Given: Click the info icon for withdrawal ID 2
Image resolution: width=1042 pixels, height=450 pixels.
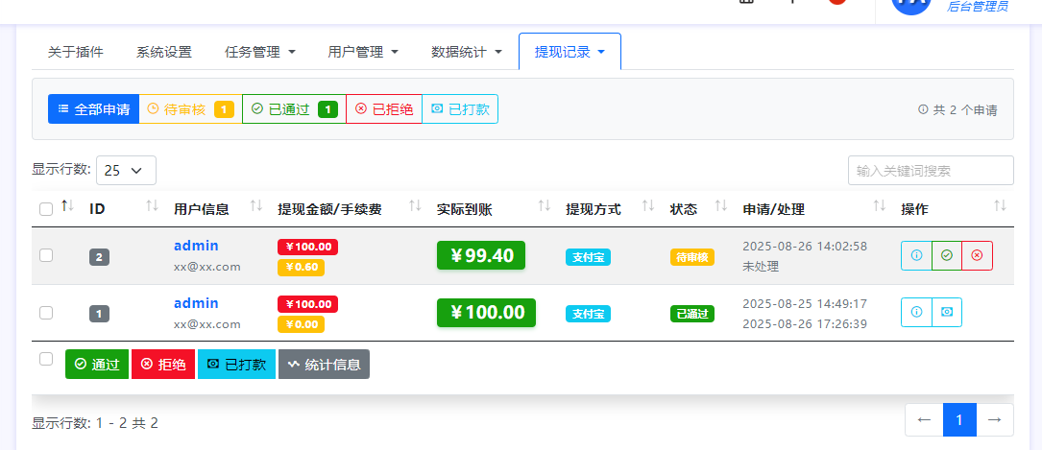Looking at the screenshot, I should (x=916, y=256).
